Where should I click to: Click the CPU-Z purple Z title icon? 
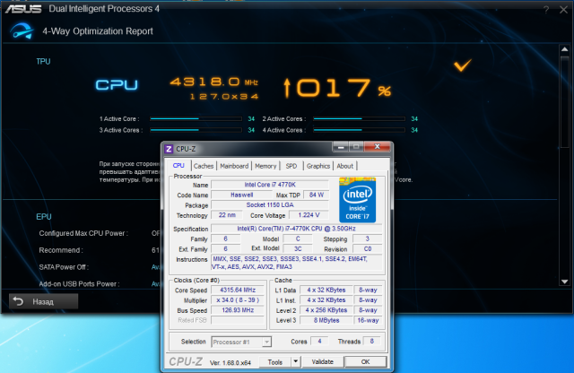click(x=169, y=149)
